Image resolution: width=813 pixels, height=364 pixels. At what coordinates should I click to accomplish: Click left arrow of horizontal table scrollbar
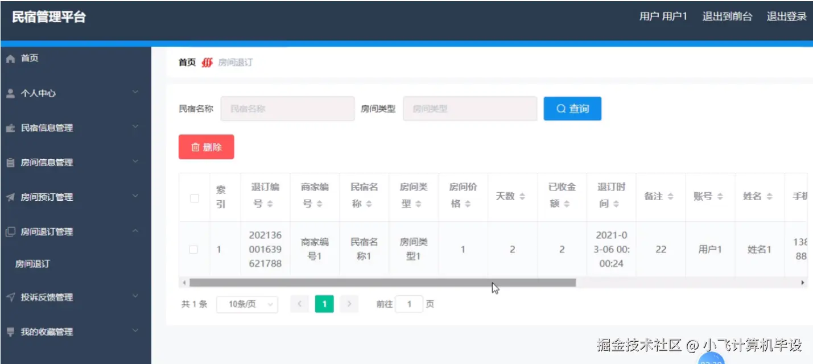click(x=184, y=283)
